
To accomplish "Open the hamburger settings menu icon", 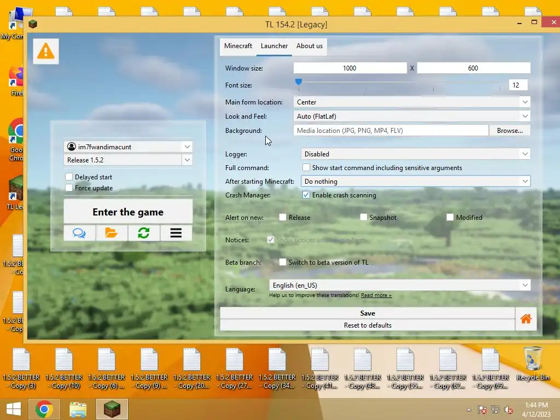I will pos(176,233).
